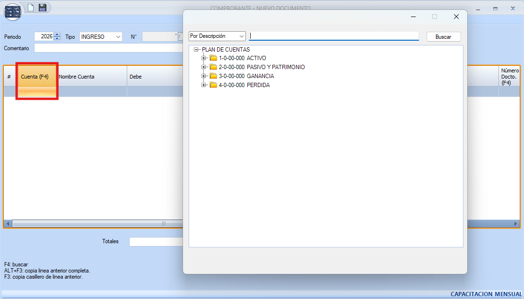Viewport: 524px width, 299px height.
Task: Click the GANANCIA folder icon
Action: pyautogui.click(x=213, y=76)
